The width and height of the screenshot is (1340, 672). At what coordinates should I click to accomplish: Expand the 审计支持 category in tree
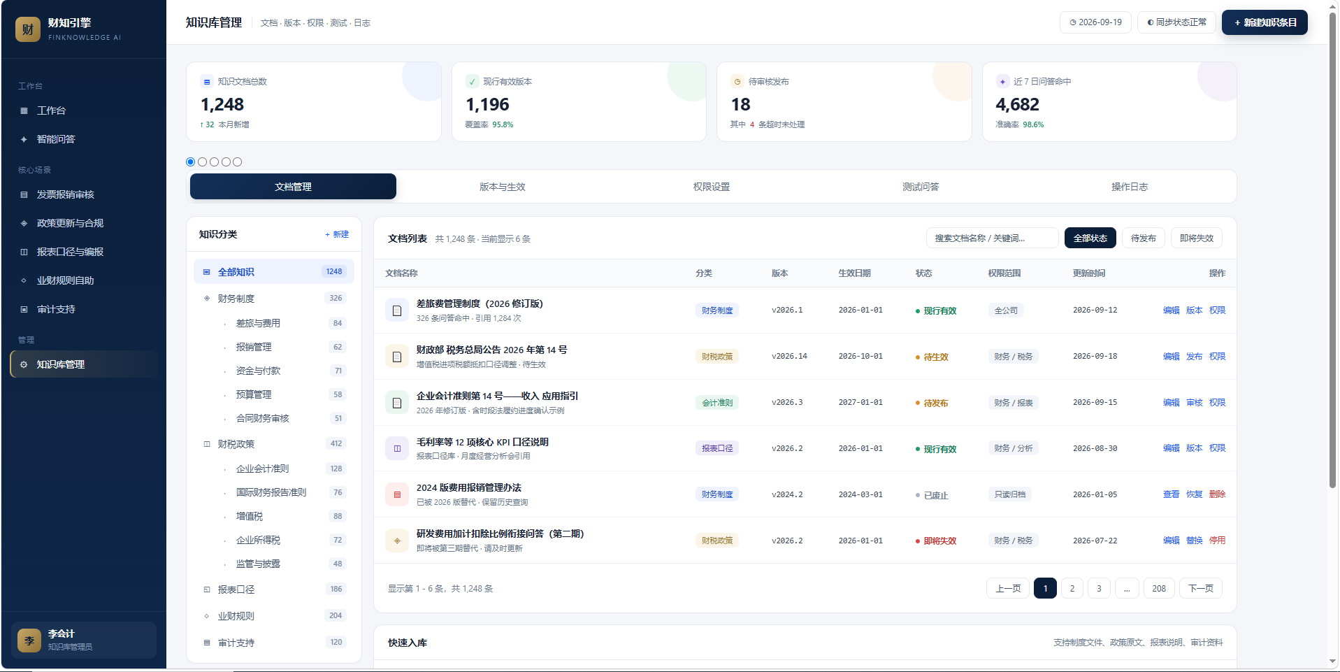(274, 643)
